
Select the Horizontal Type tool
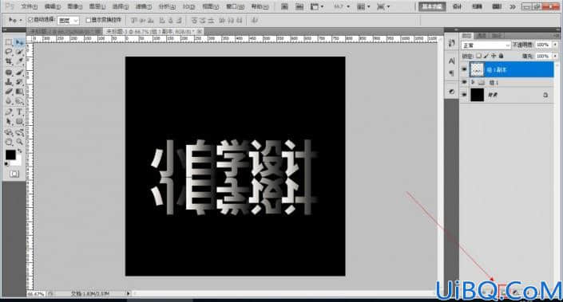[x=19, y=112]
